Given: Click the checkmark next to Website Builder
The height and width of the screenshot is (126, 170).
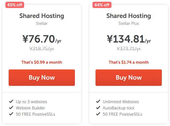Looking at the screenshot, I should coord(11,108).
